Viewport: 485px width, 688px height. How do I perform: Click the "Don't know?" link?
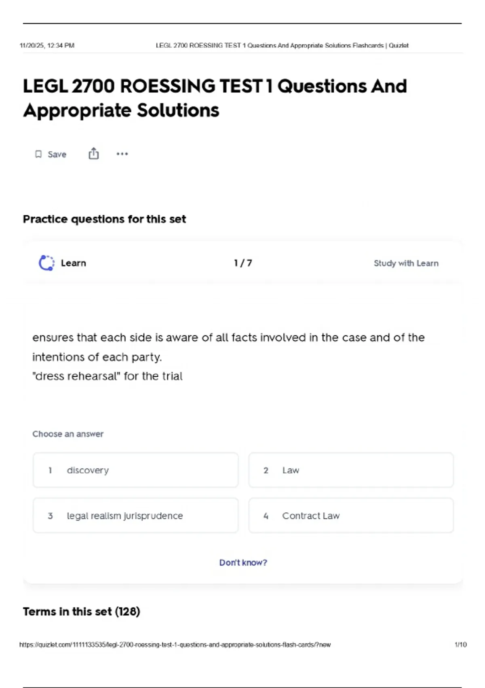[243, 563]
